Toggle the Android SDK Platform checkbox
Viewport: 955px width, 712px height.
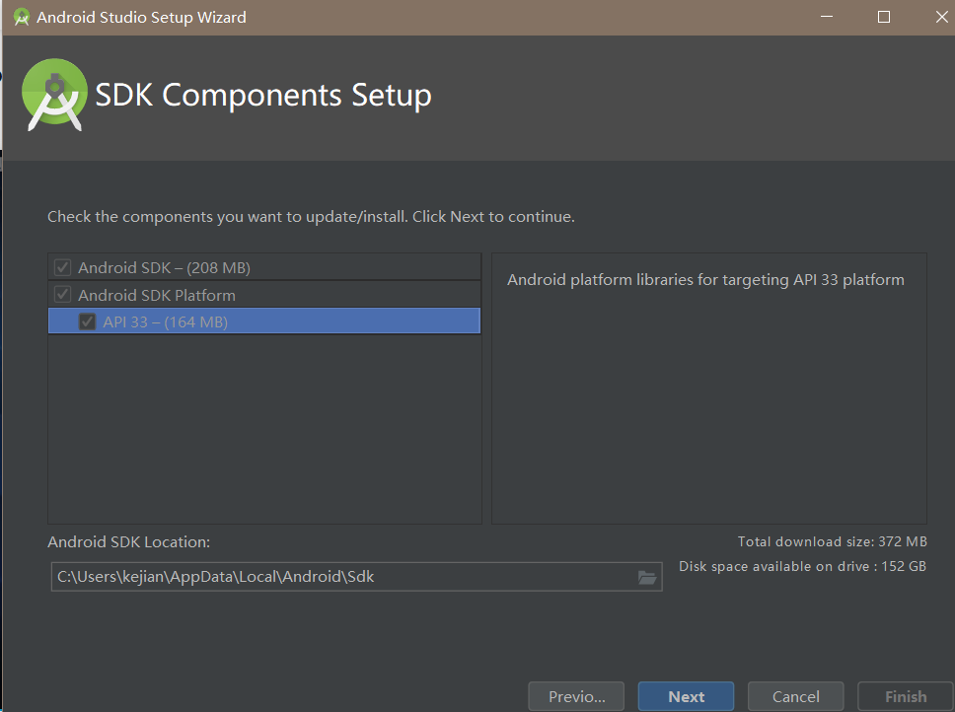(x=63, y=295)
